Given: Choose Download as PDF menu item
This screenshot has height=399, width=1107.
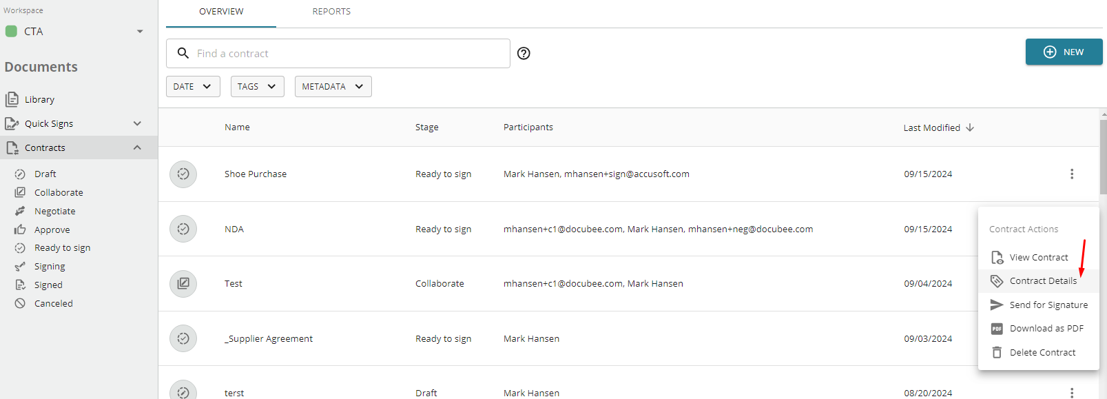Looking at the screenshot, I should (x=1039, y=329).
